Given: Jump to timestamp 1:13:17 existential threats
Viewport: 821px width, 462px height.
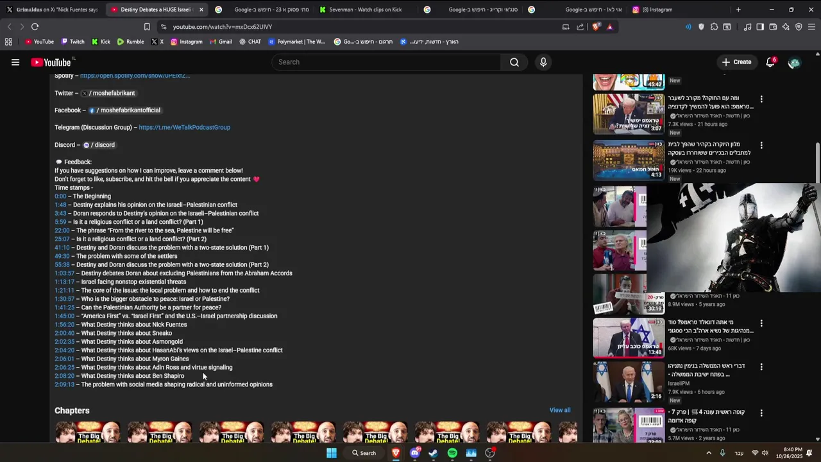Looking at the screenshot, I should (x=64, y=282).
